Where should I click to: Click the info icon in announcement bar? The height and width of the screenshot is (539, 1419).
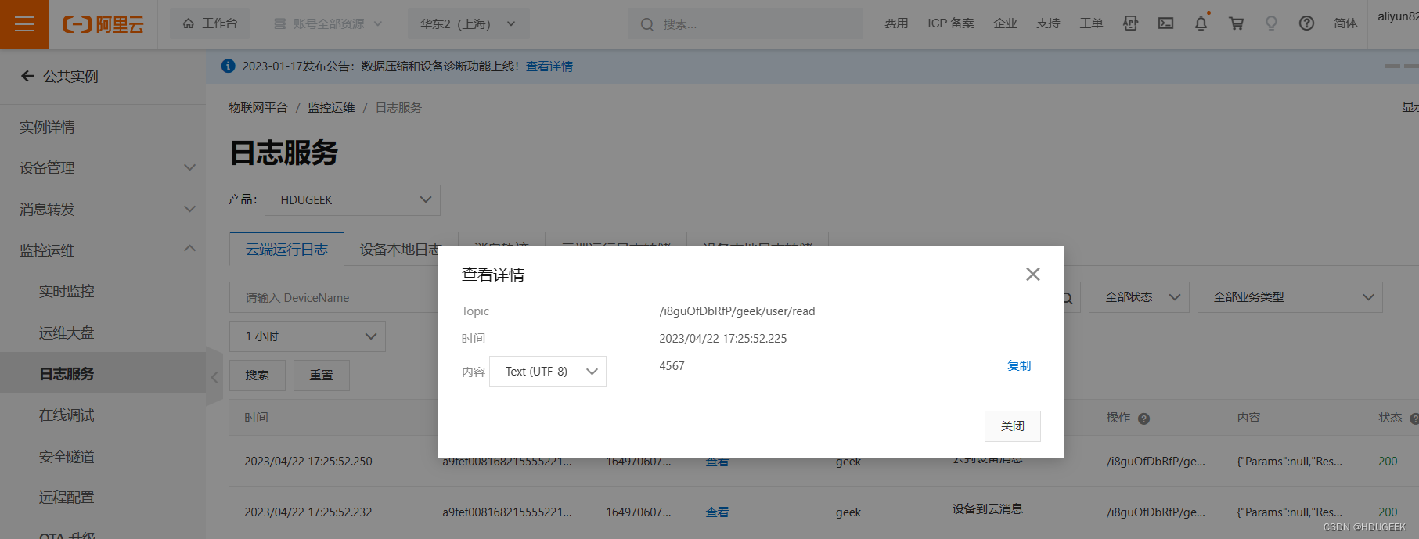coord(228,66)
